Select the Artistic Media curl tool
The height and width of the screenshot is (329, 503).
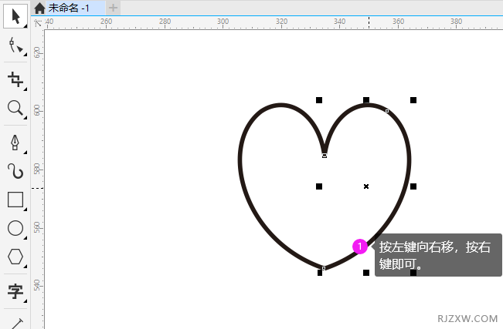pos(15,171)
